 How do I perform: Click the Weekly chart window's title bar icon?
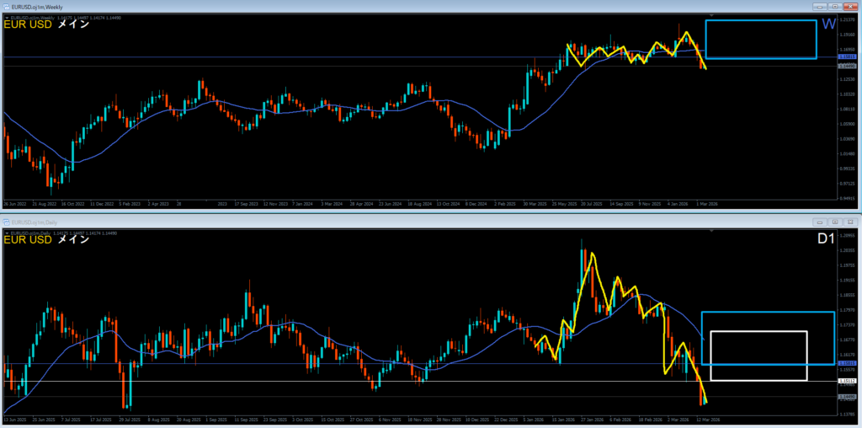7,7
